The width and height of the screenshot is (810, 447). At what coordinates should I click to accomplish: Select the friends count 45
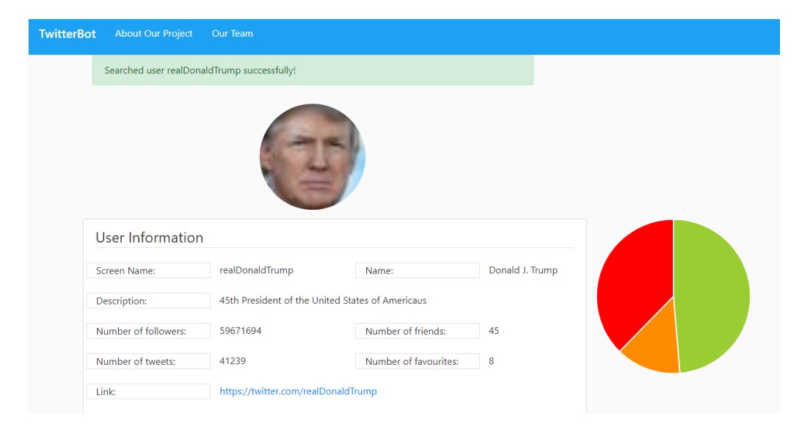[x=494, y=331]
